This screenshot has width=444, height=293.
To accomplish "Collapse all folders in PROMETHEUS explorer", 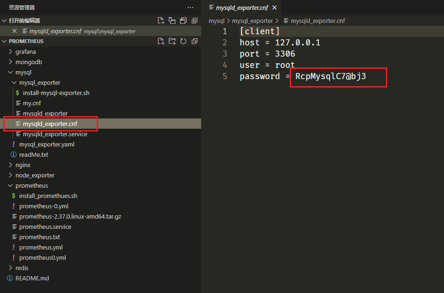I will point(194,41).
